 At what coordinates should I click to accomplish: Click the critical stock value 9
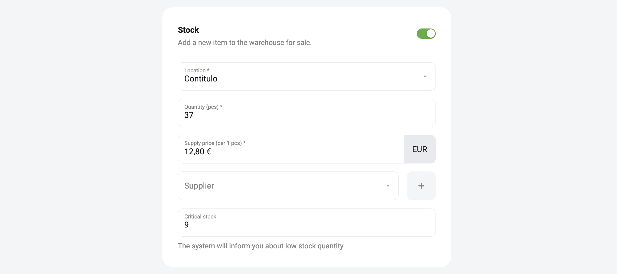point(186,225)
